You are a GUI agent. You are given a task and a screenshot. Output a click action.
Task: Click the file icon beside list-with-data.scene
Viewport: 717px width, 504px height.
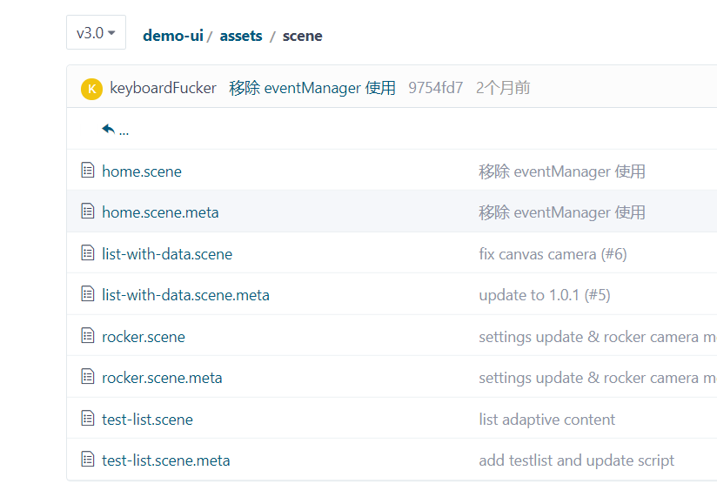click(x=87, y=253)
